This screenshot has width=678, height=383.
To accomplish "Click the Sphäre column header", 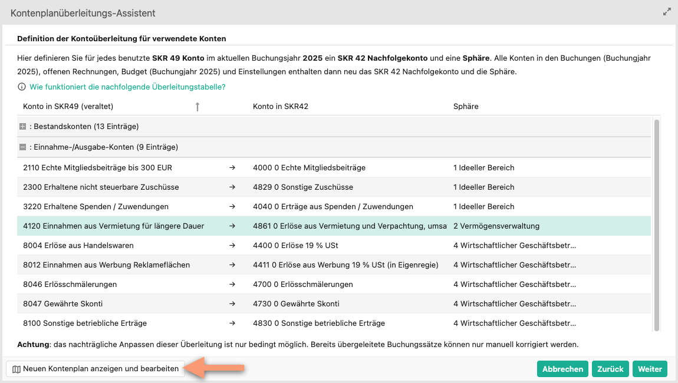I will (x=466, y=106).
